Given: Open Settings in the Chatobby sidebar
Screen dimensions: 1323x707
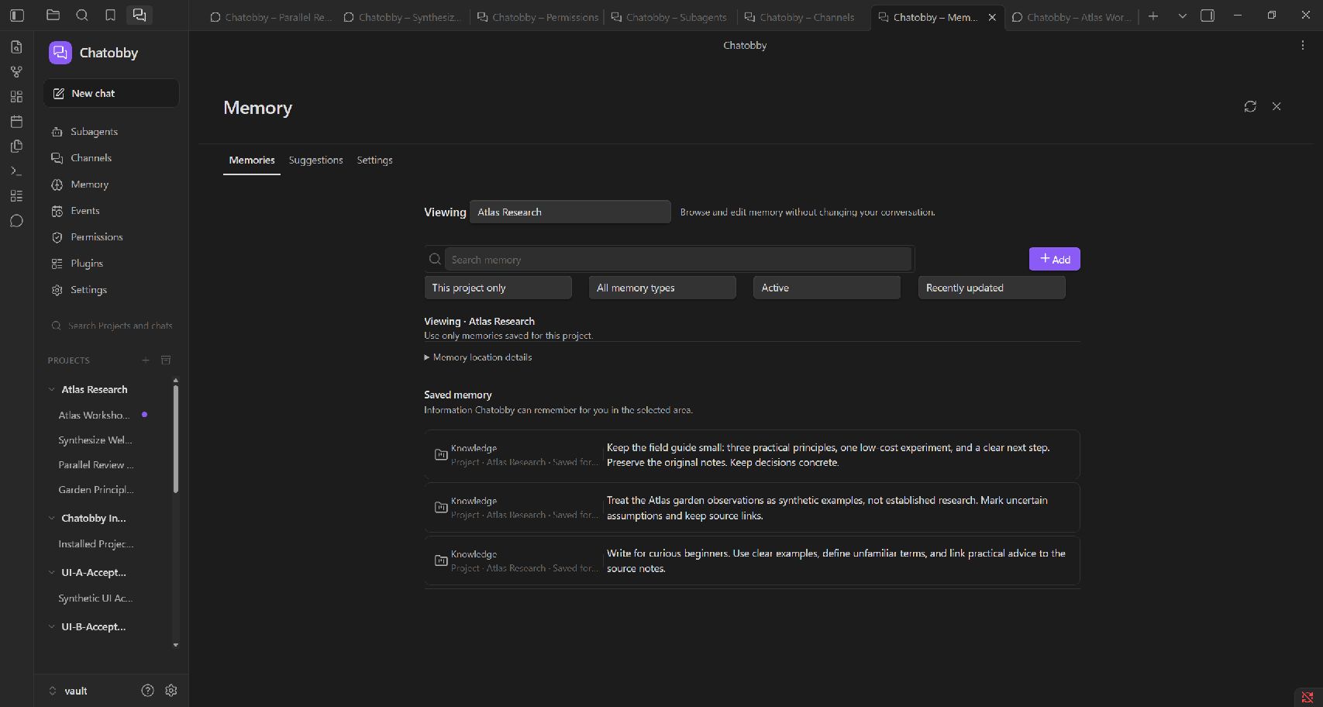Looking at the screenshot, I should pos(111,290).
